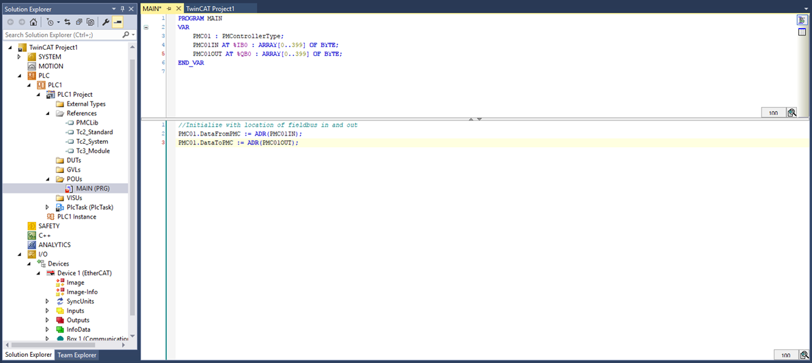Expand the PlcTask (PlcTask) node

[47, 207]
